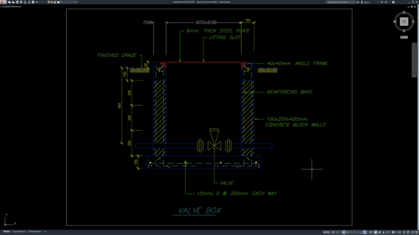Click the navigation bar on right edge
419x235 pixels.
tap(414, 59)
